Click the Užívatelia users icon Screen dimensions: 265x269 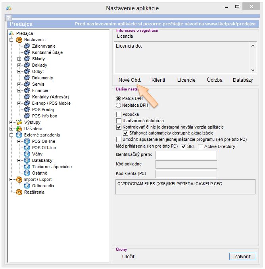(x=19, y=129)
